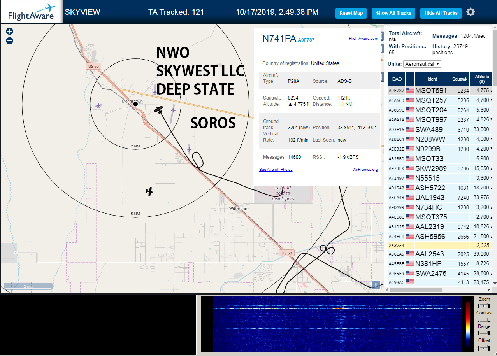Image resolution: width=497 pixels, height=356 pixels.
Task: Select the AAL2543 aircraft row
Action: click(x=441, y=254)
